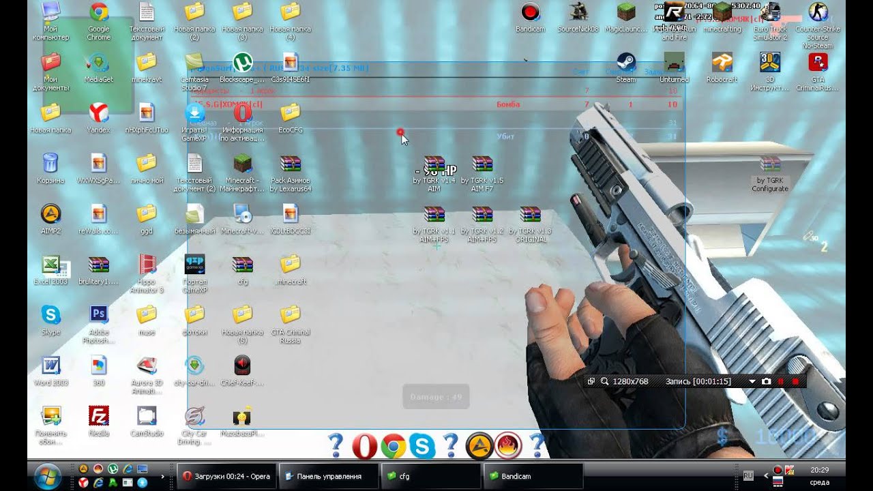Open the MediaGet desktop icon

99,62
